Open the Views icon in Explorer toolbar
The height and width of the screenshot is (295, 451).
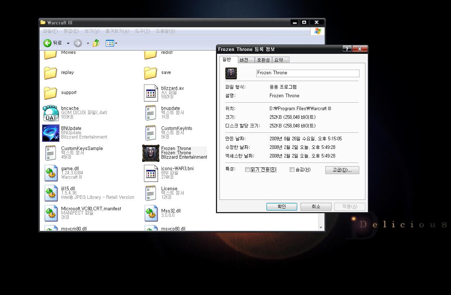click(110, 43)
